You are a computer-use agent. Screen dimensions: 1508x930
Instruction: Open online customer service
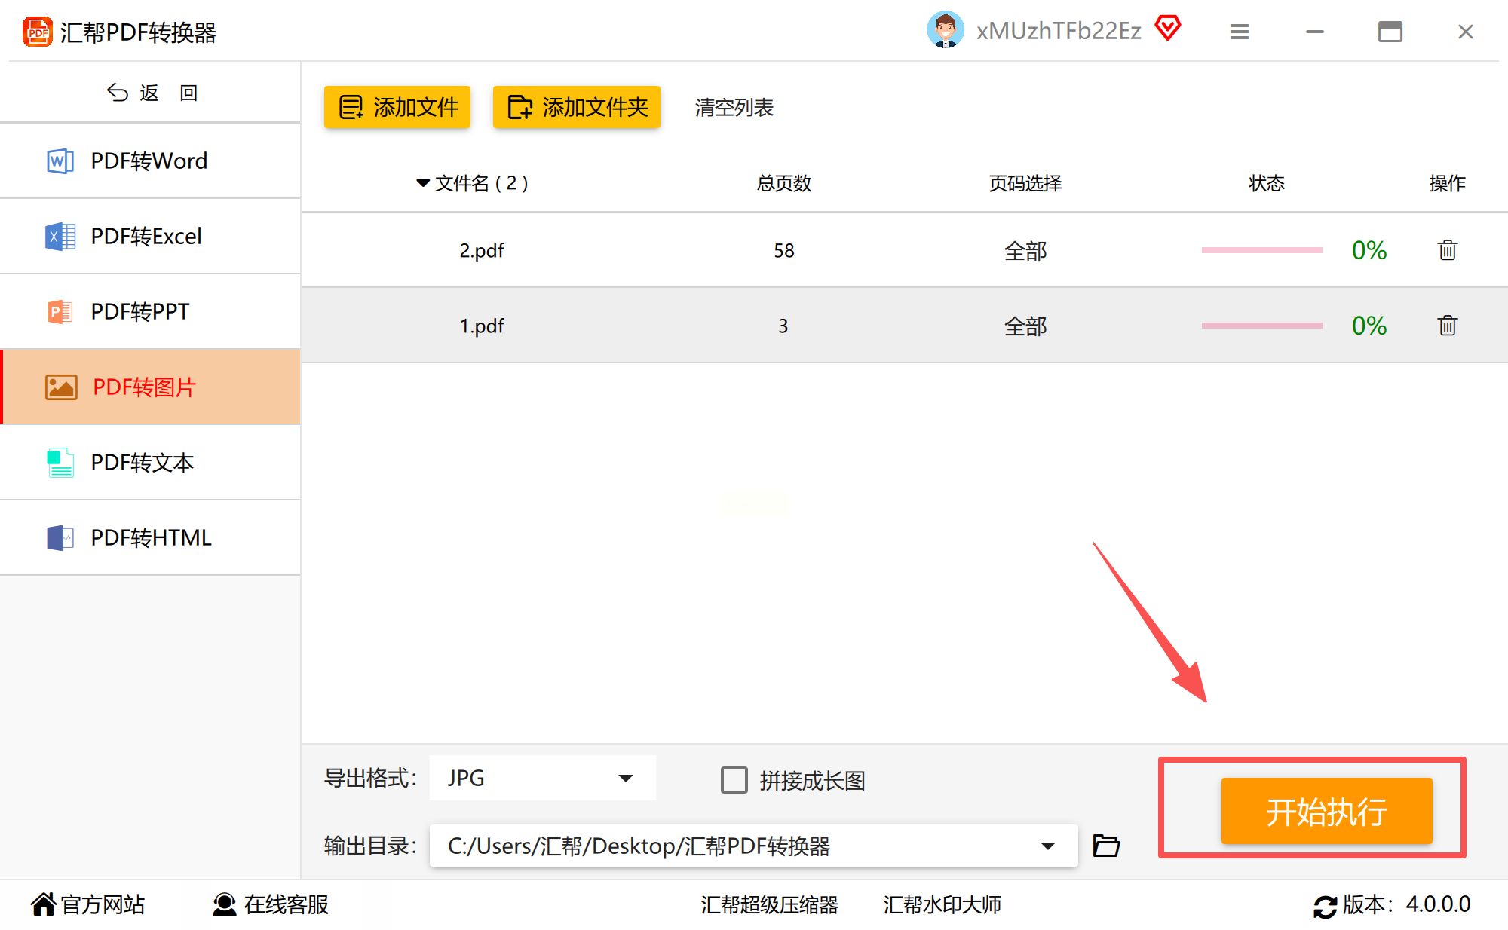tap(271, 904)
